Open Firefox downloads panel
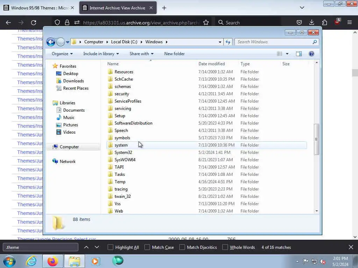Image resolution: width=358 pixels, height=268 pixels. coord(312,22)
